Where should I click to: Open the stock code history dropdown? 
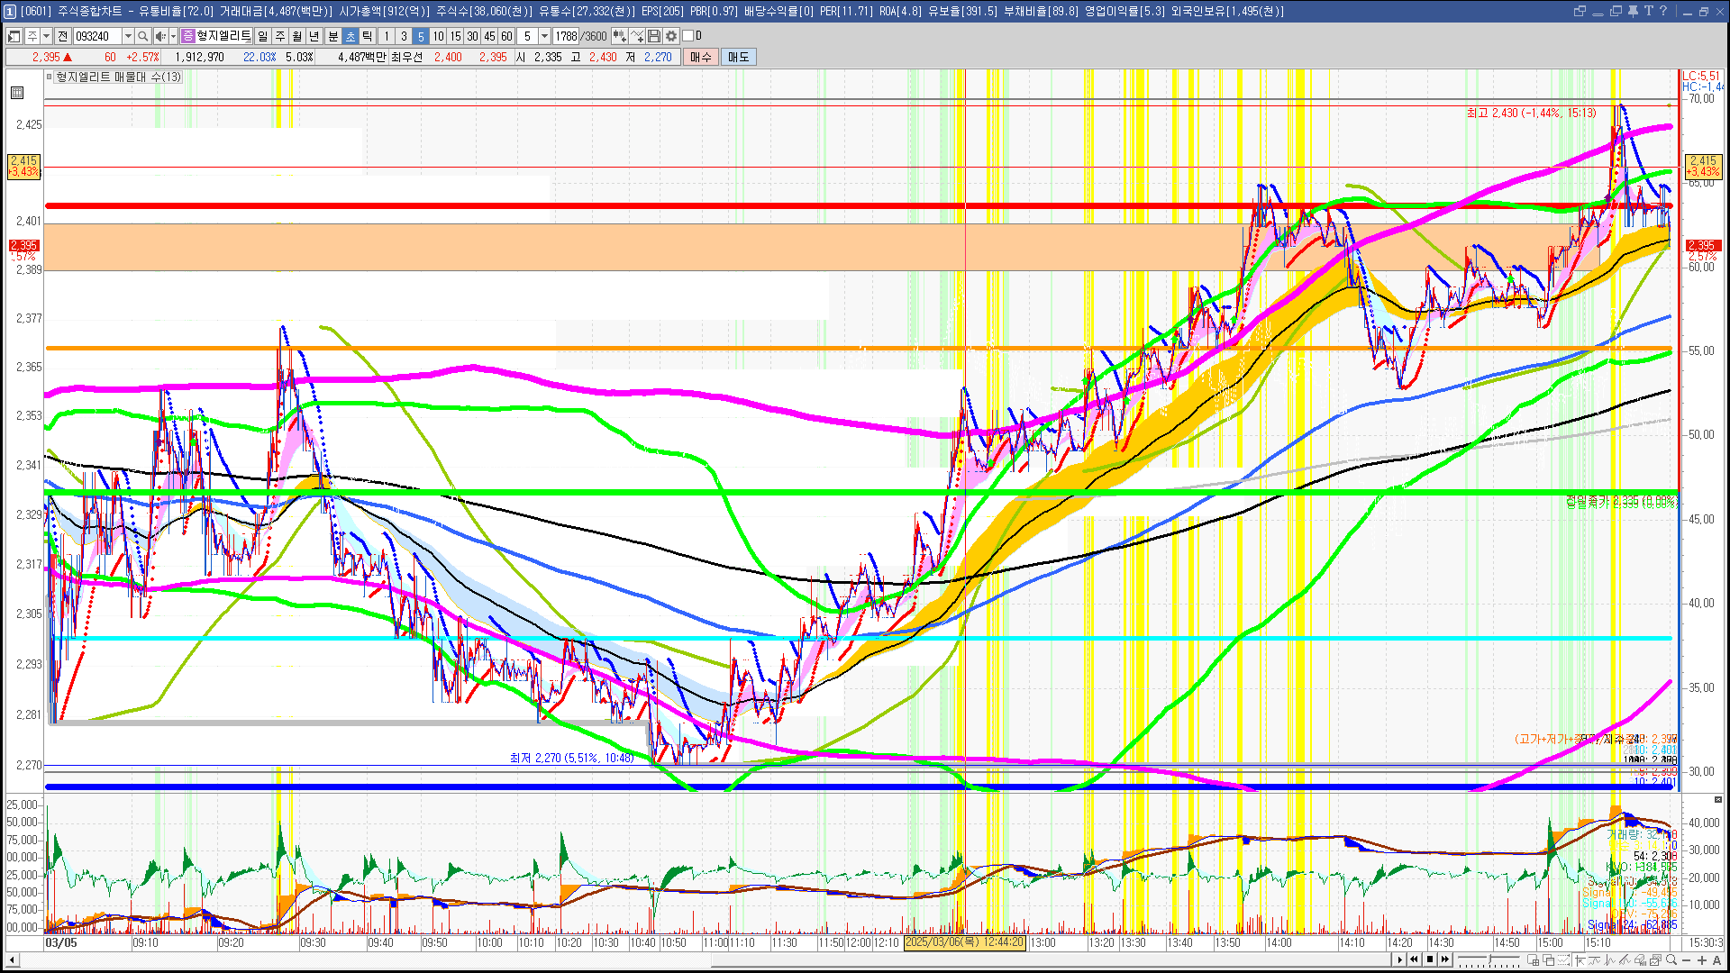tap(128, 36)
